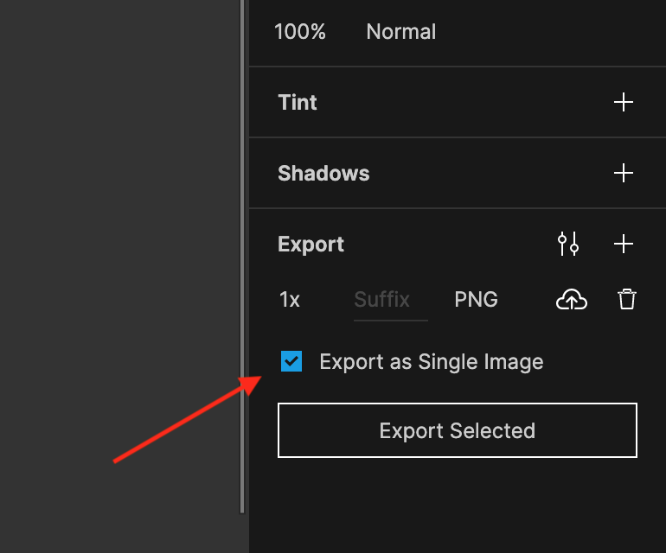Click the Export Selected button
This screenshot has width=666, height=553.
tap(458, 430)
